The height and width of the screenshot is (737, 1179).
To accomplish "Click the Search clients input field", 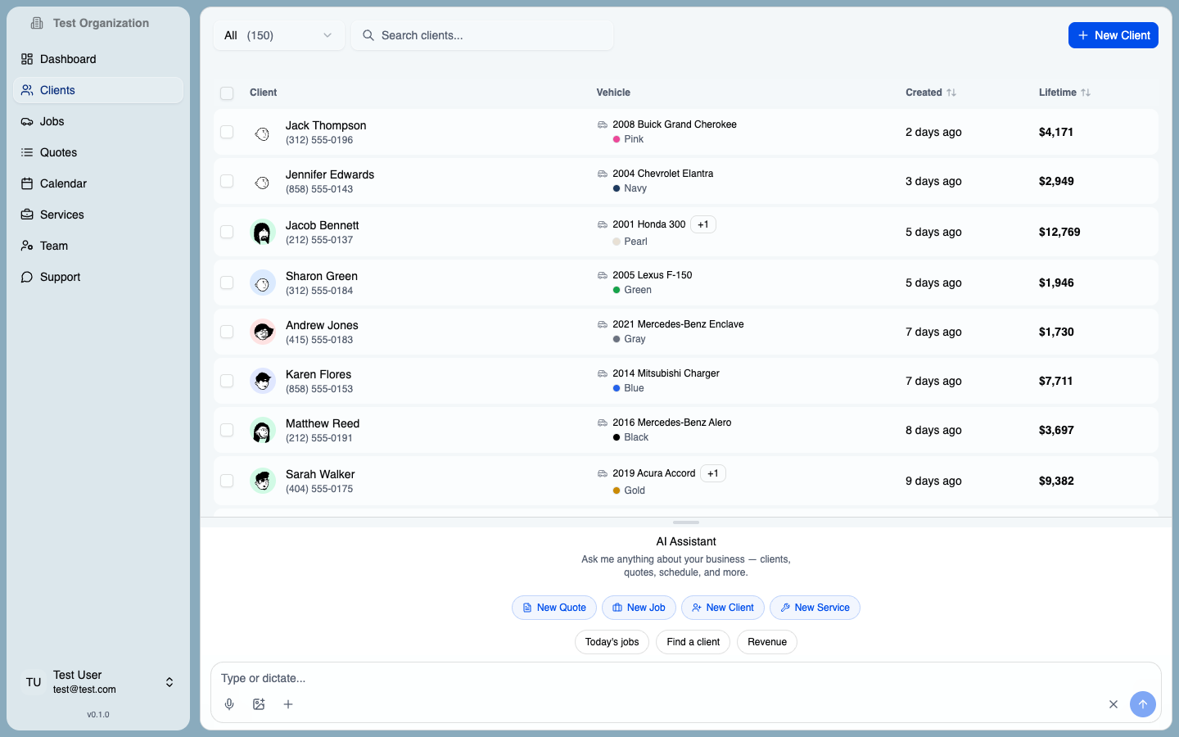I will coord(482,35).
